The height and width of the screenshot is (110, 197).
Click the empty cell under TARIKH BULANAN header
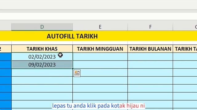[150, 57]
